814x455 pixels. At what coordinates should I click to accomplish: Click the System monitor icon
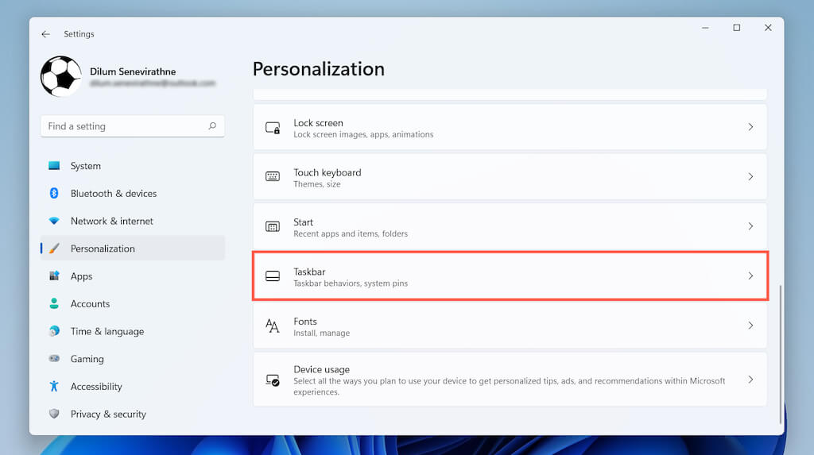54,165
